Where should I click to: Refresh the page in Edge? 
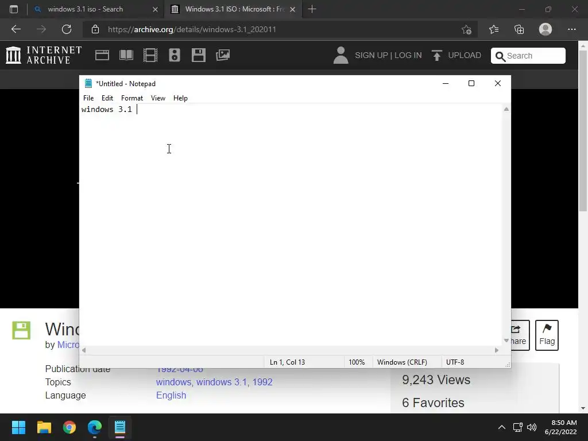pos(67,29)
